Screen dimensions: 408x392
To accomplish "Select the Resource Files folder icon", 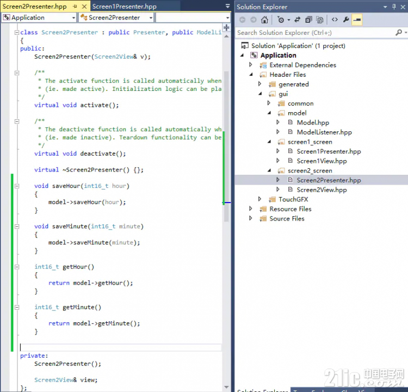I will tap(263, 209).
